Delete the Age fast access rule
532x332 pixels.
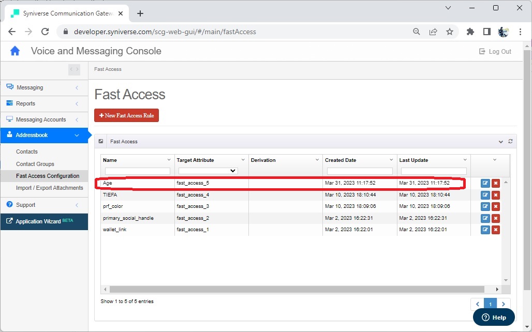(x=496, y=183)
